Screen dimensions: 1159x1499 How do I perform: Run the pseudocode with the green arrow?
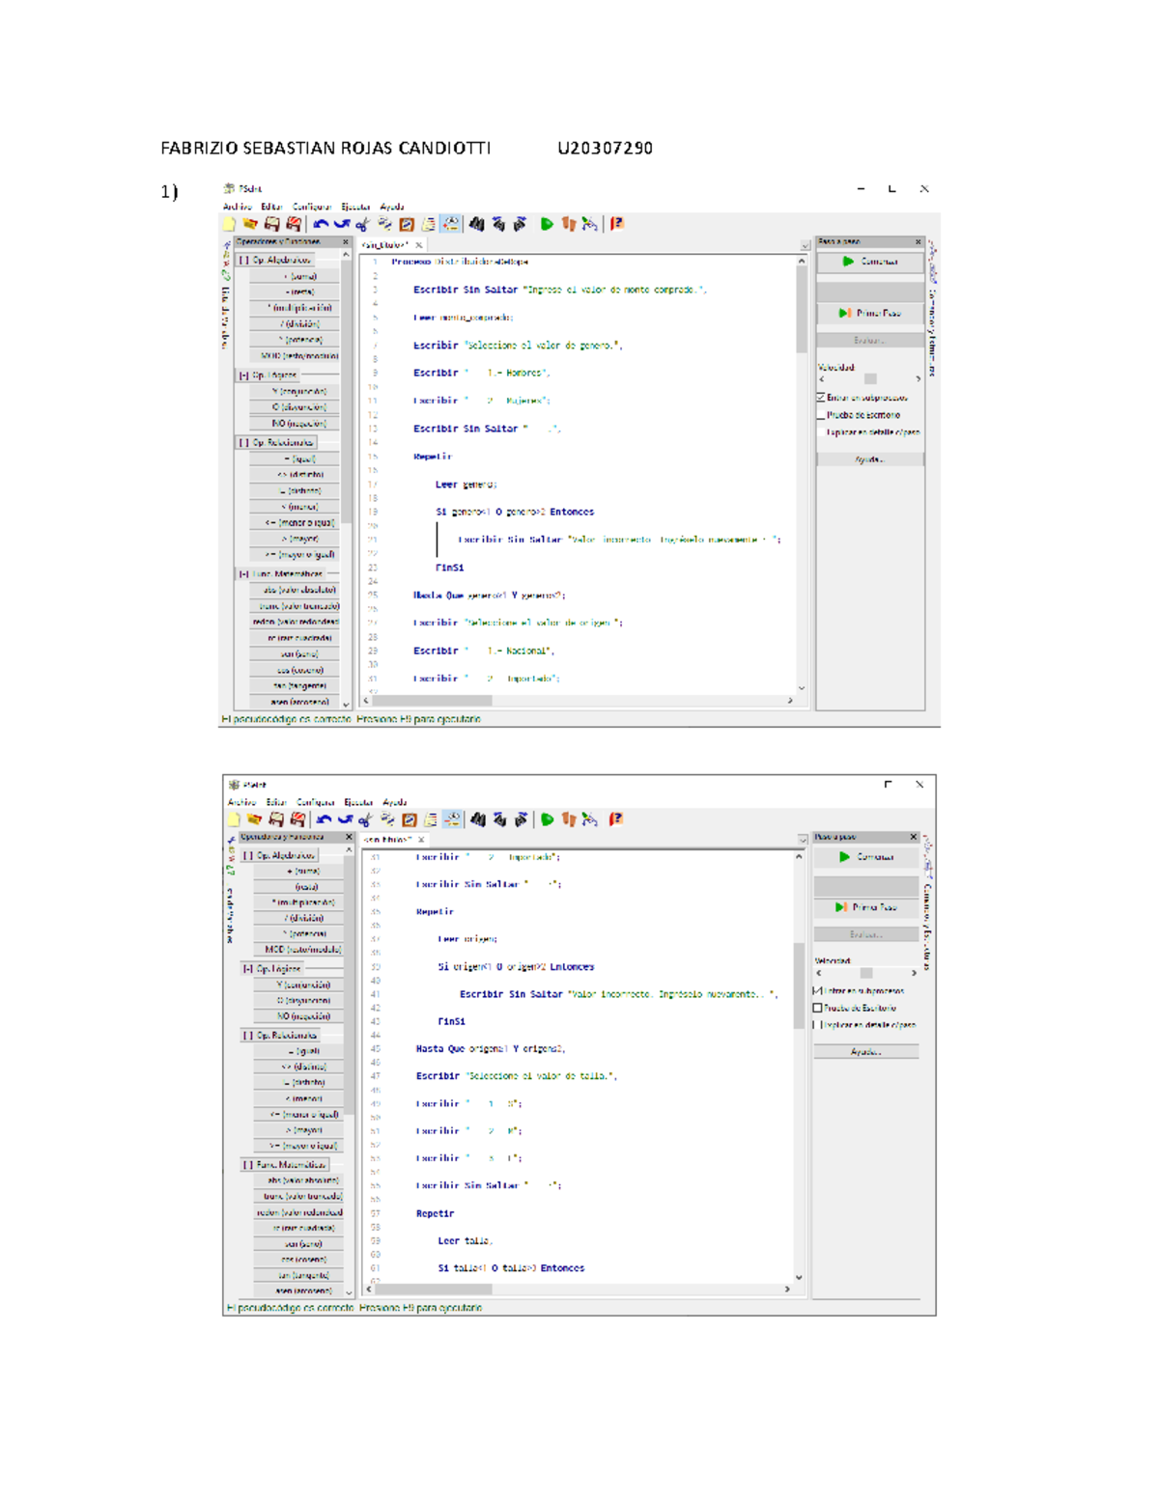coord(547,224)
